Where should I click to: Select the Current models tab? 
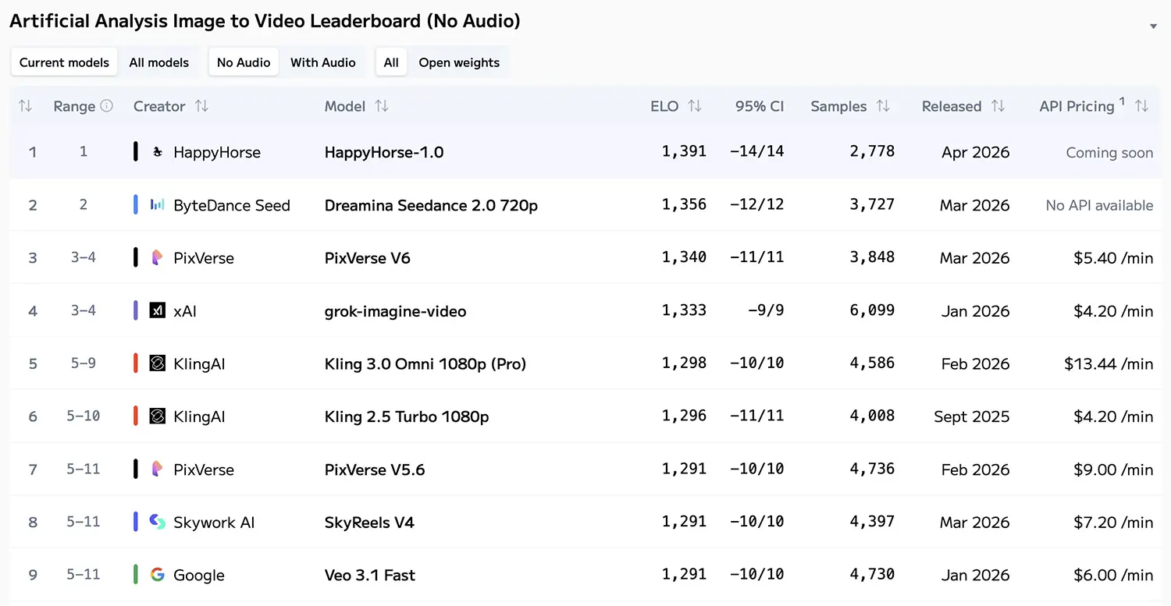64,62
